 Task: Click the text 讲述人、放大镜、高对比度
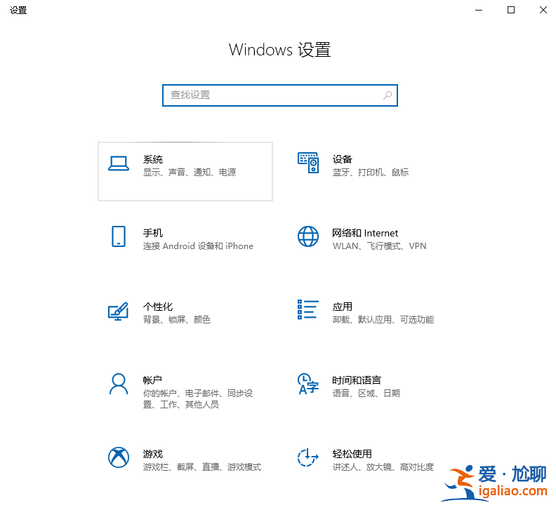coord(383,467)
